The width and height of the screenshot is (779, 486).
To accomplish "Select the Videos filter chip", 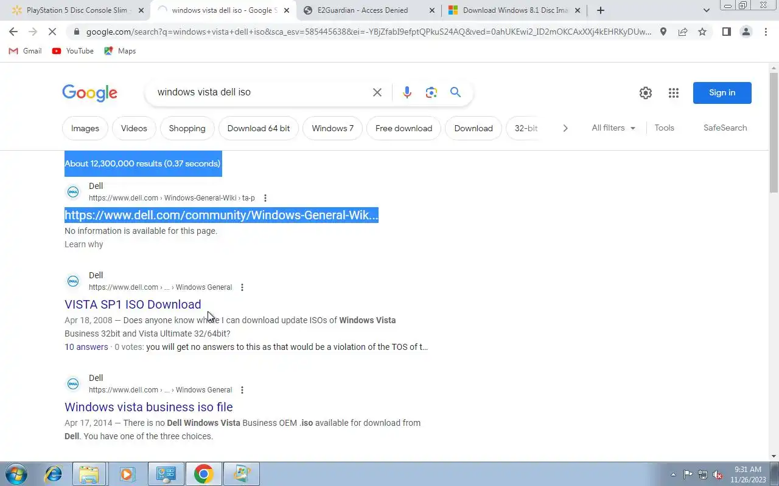I will pyautogui.click(x=134, y=128).
